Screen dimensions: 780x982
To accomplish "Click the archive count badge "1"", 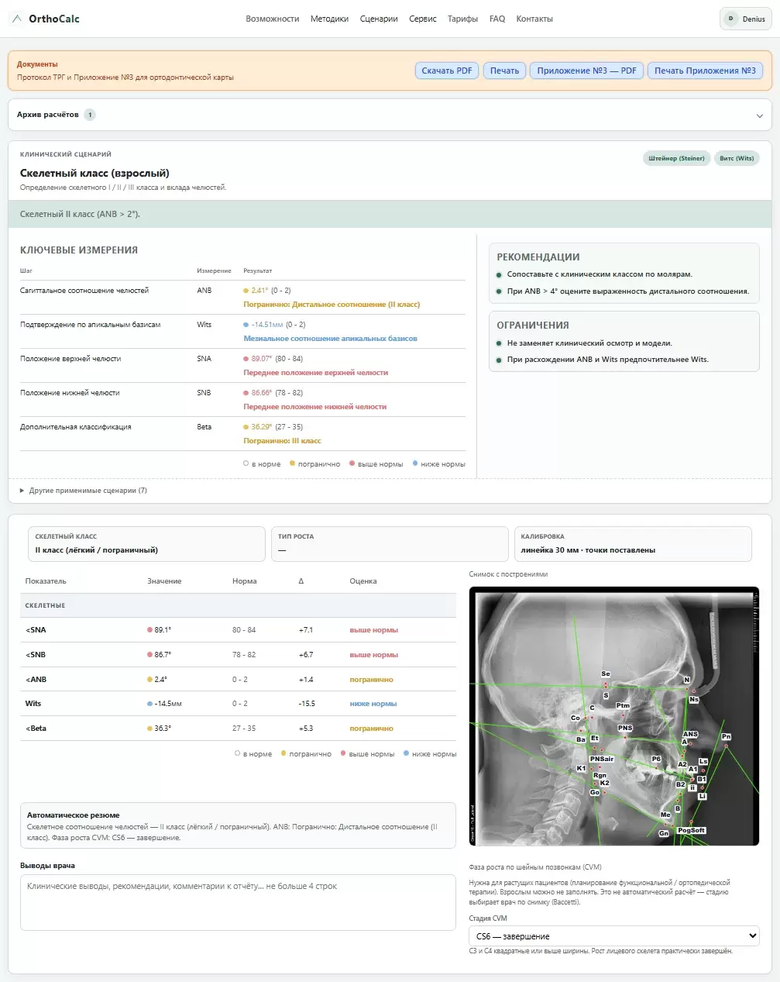I will coord(90,115).
